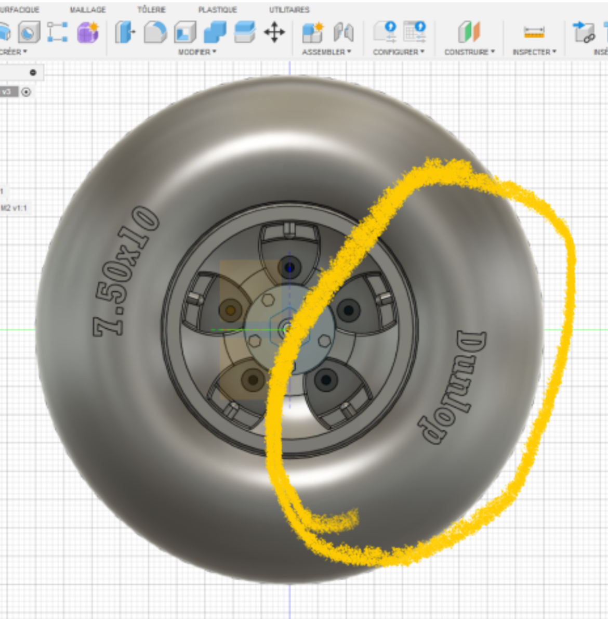
Task: Switch to the TÔLERIE tab
Action: click(x=151, y=9)
